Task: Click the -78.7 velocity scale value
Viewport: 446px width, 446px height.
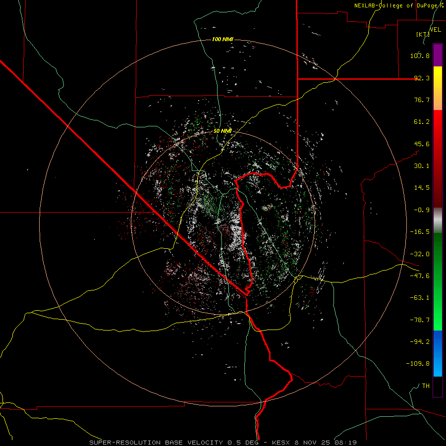Action: (x=420, y=320)
